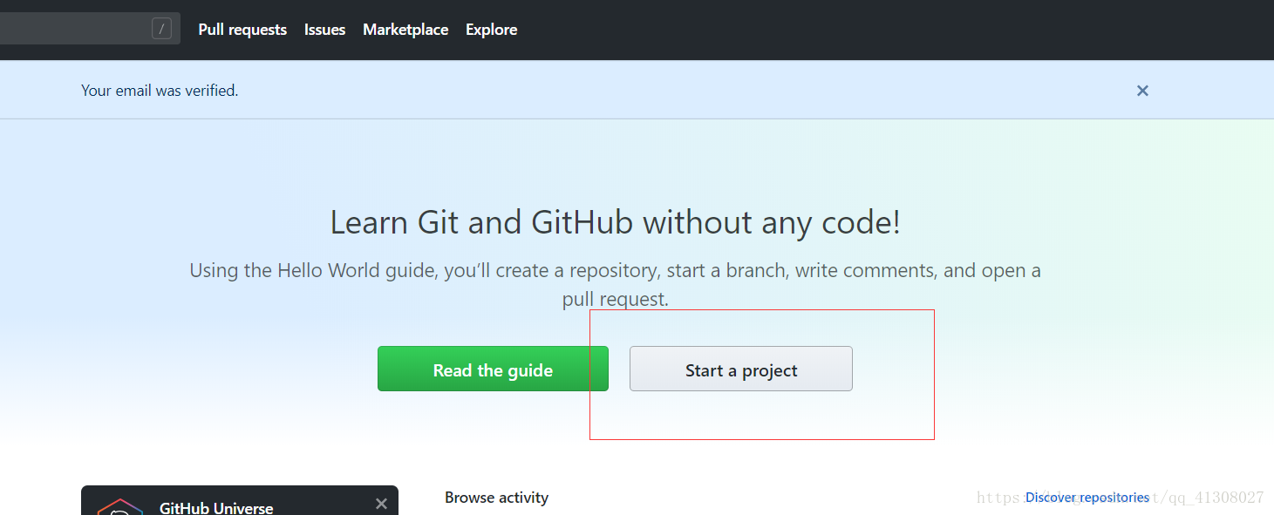Click the 'Your email was verified.' message
The width and height of the screenshot is (1274, 515).
tap(160, 91)
